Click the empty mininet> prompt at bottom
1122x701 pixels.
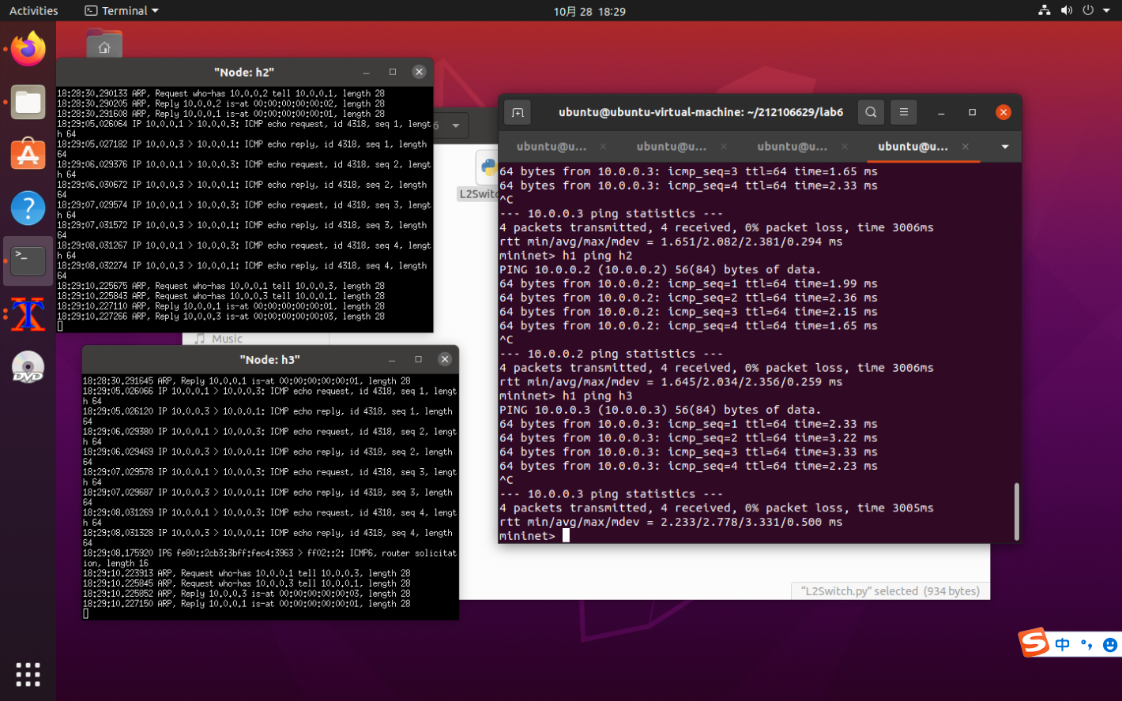(534, 536)
